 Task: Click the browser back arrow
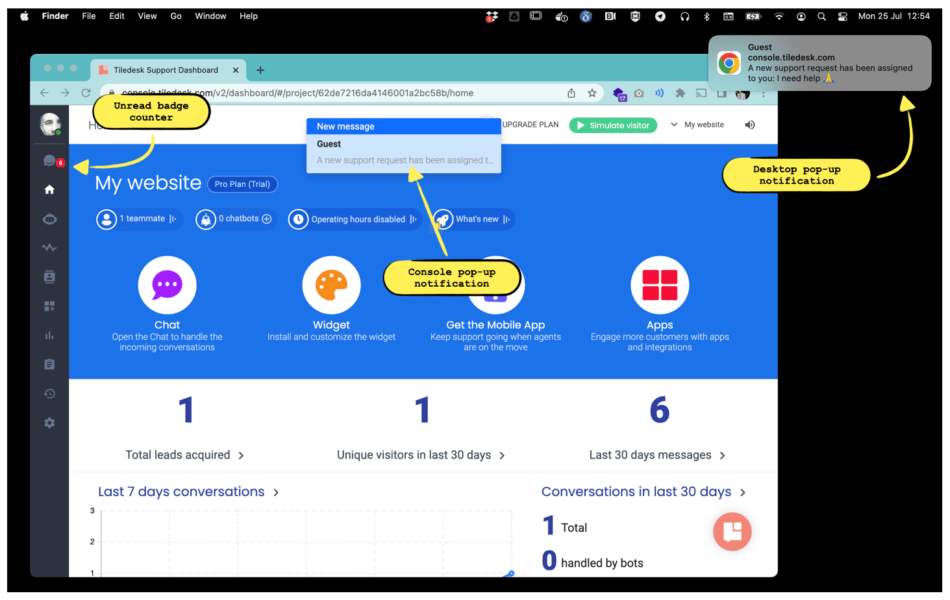(x=44, y=93)
